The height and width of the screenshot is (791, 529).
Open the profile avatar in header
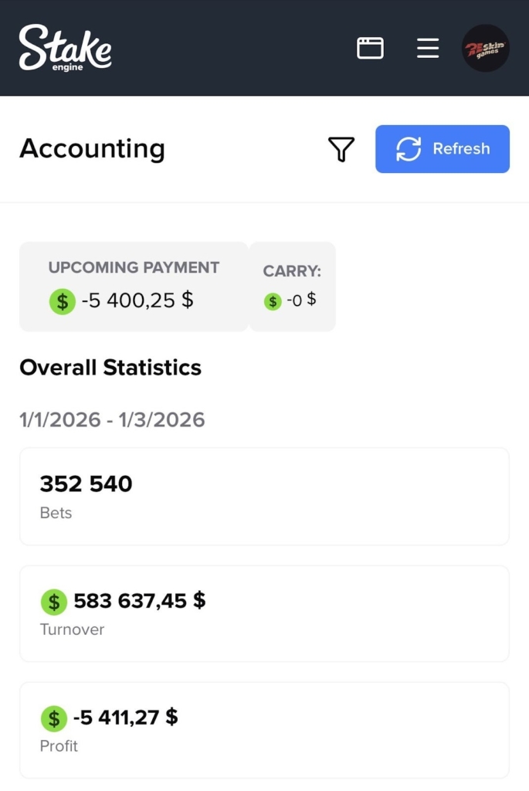click(485, 48)
